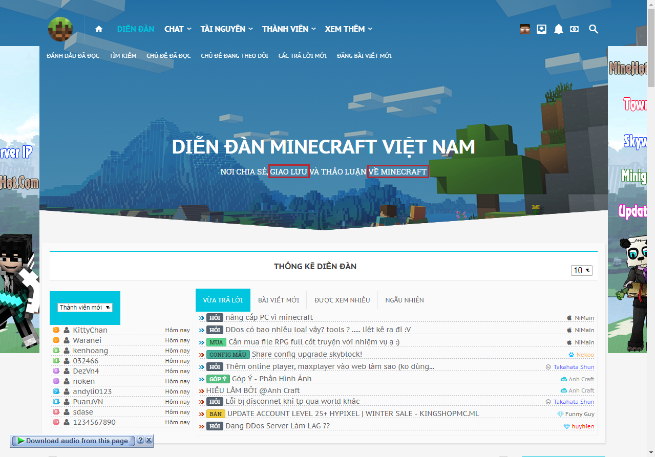Click the page vertical scrollbar
The image size is (655, 457).
(x=651, y=228)
